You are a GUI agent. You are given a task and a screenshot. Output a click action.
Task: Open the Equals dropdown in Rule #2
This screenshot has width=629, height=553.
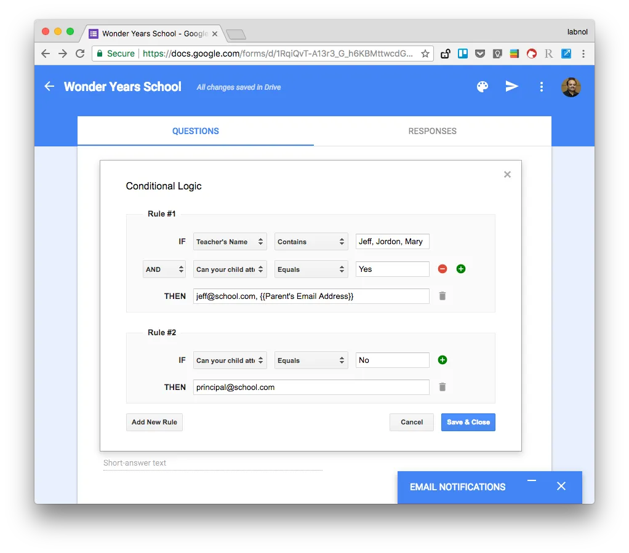tap(311, 360)
